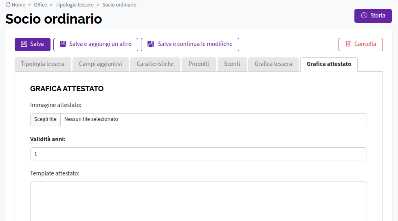Delete record with Cancella button
The width and height of the screenshot is (398, 221).
click(x=361, y=44)
